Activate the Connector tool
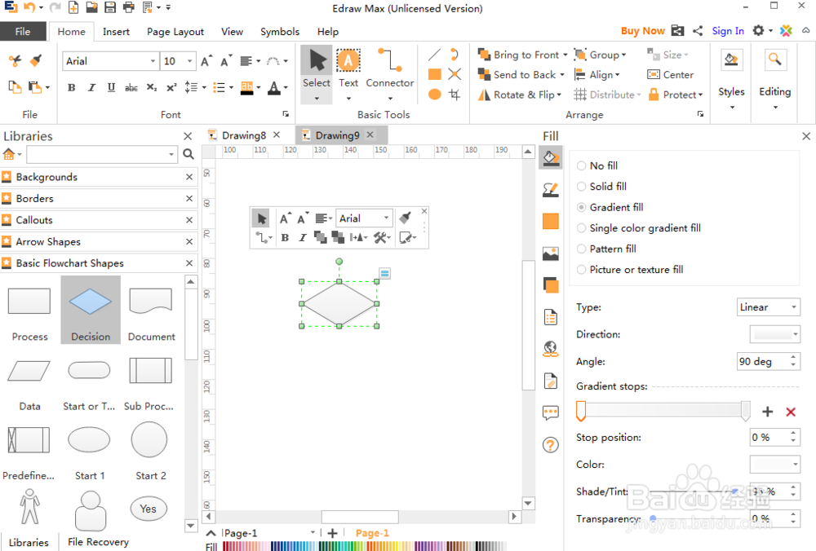Screen dimensions: 816x551 pos(390,68)
